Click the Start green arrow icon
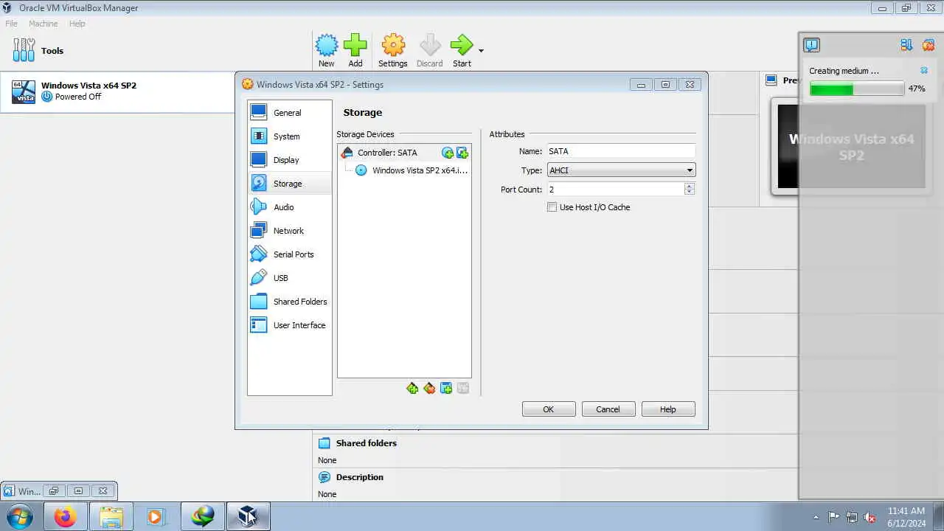The height and width of the screenshot is (531, 944). 462,46
